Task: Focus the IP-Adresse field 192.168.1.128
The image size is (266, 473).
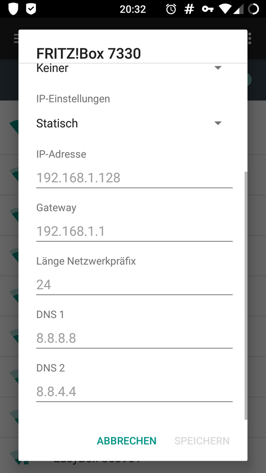Action: [x=134, y=178]
